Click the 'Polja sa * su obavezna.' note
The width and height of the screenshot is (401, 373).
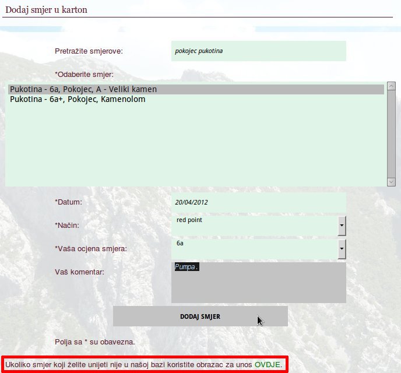point(94,342)
